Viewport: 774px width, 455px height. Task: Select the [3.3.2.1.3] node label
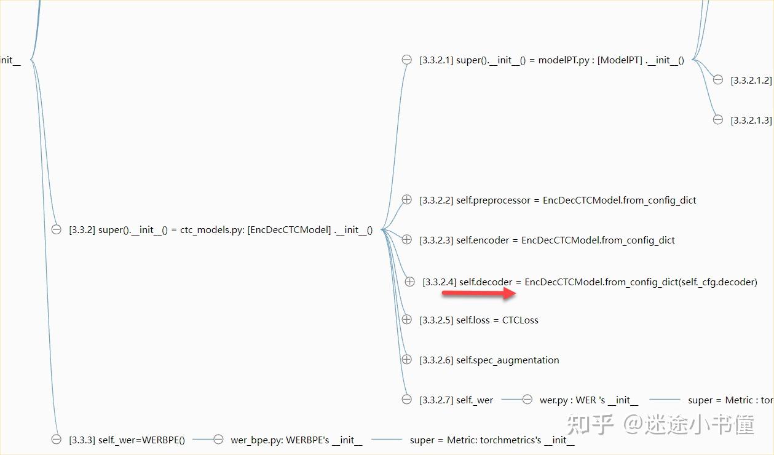click(751, 121)
